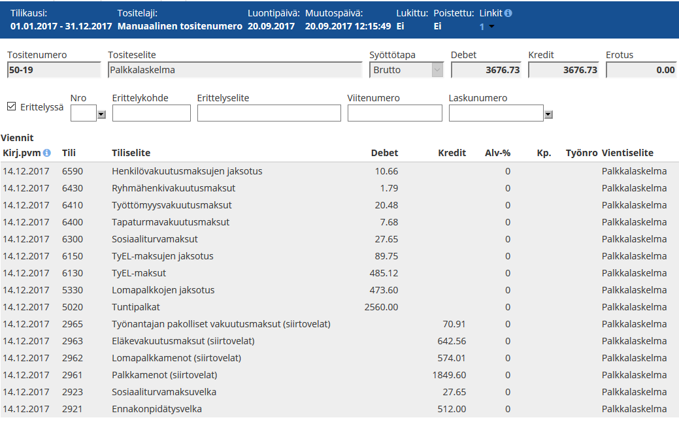Select the Tuntipalkat row for account 5020
The height and width of the screenshot is (422, 679).
click(135, 307)
